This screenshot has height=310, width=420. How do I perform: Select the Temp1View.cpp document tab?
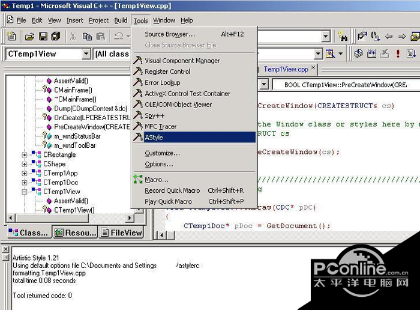pos(286,69)
